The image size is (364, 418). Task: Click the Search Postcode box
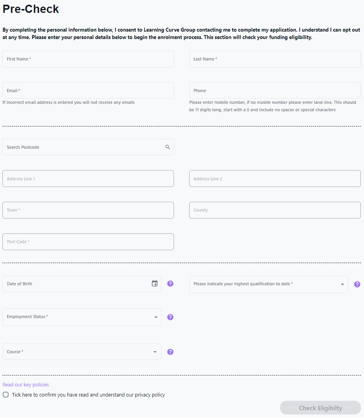tap(82, 147)
